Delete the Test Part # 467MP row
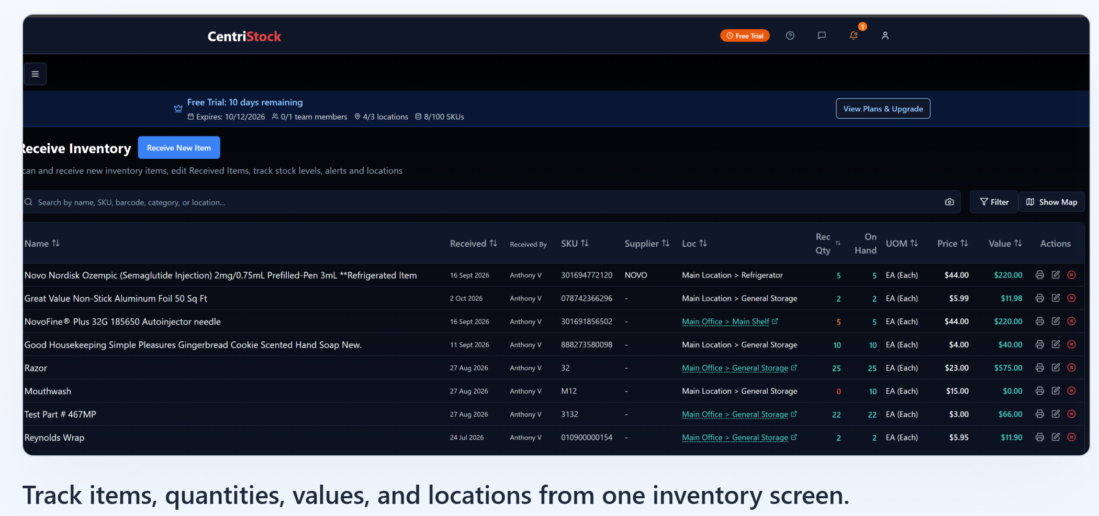1099x516 pixels. click(x=1072, y=414)
